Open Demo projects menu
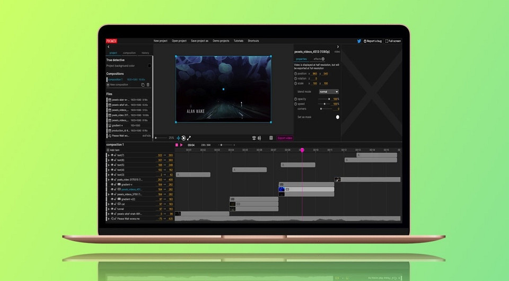The image size is (509, 281). point(221,41)
